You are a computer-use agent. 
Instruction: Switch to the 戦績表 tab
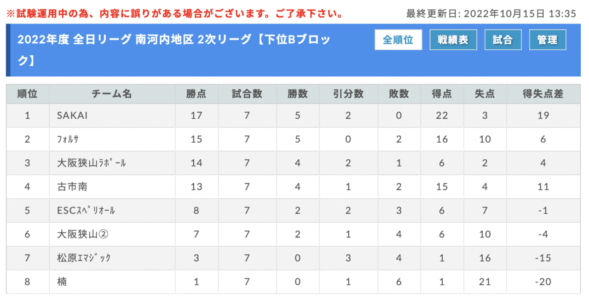click(453, 40)
